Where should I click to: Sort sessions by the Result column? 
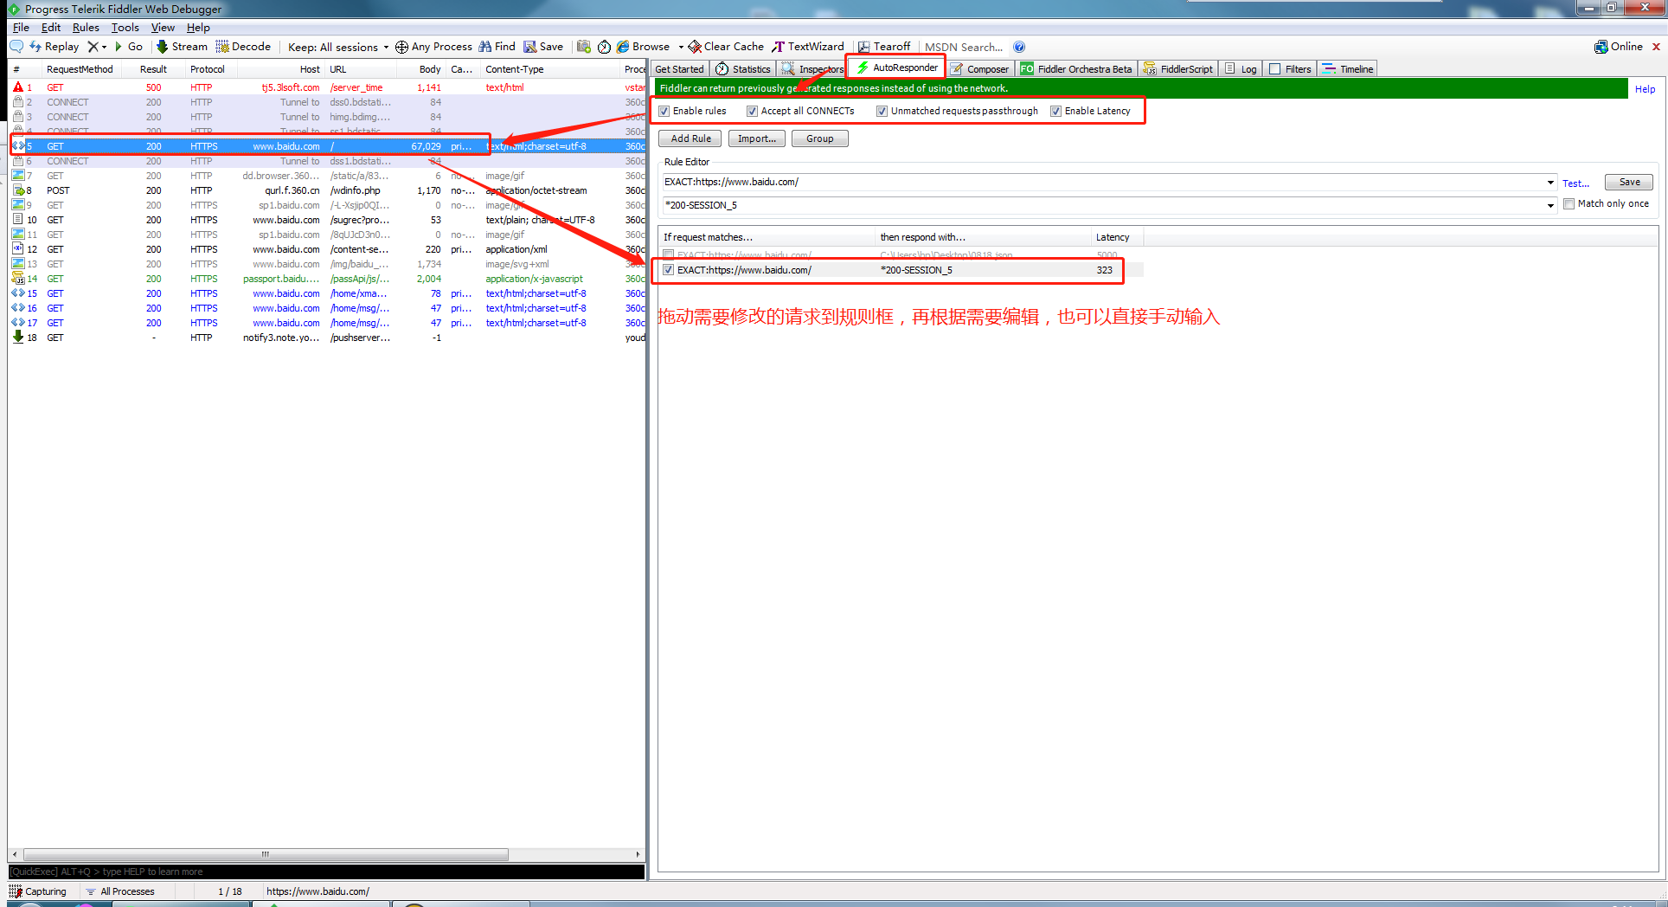coord(153,69)
